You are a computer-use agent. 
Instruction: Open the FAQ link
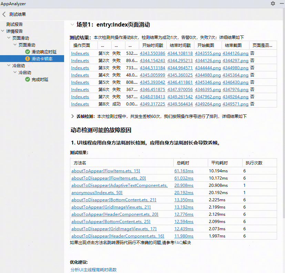[x=178, y=243]
